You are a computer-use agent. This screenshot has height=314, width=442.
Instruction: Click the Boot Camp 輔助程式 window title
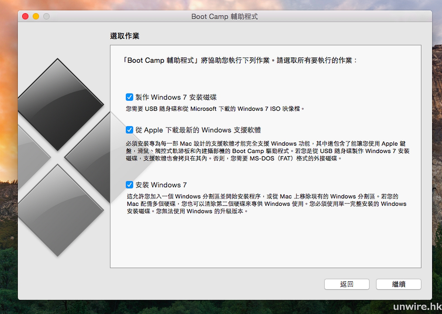pyautogui.click(x=224, y=17)
